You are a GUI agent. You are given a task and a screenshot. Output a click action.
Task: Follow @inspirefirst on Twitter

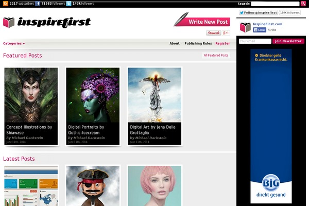pyautogui.click(x=259, y=12)
